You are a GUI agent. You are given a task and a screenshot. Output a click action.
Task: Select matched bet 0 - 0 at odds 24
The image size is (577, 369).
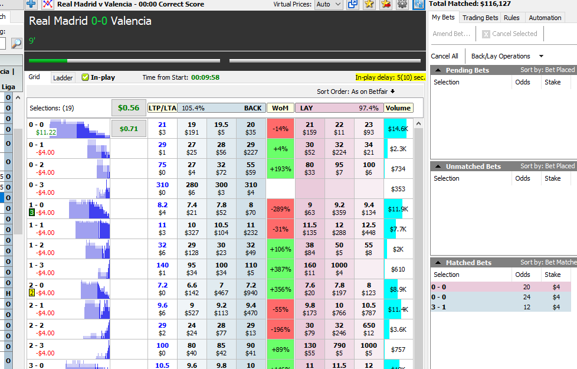click(x=500, y=297)
